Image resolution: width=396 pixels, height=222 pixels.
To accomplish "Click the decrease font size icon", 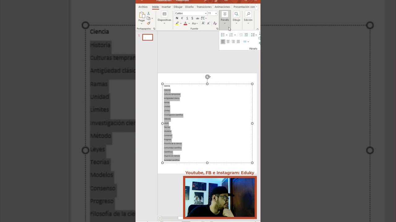I will coord(209,23).
